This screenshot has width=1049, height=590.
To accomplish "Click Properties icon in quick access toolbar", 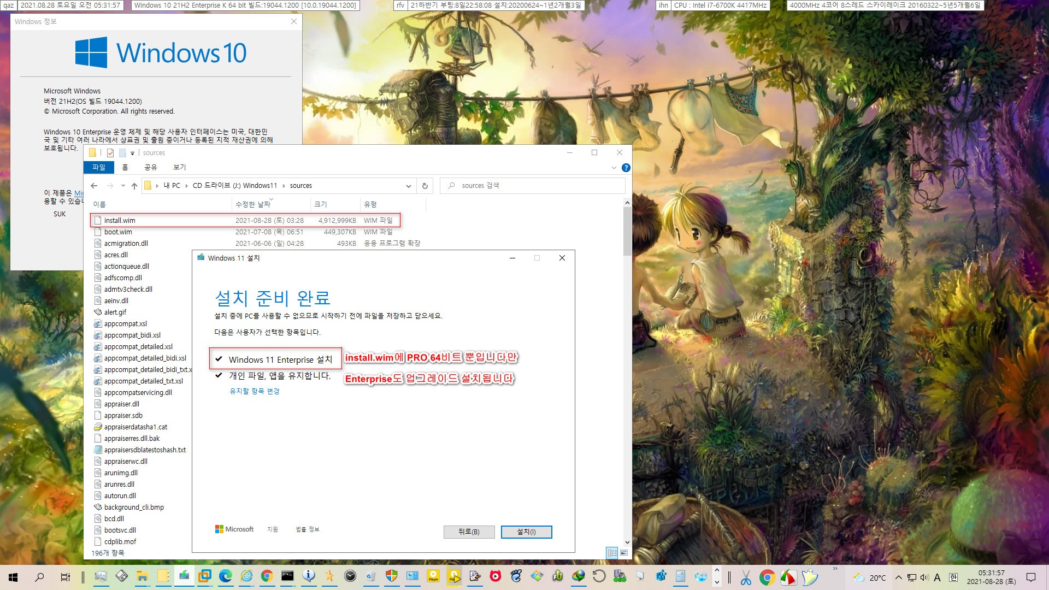I will pyautogui.click(x=110, y=153).
